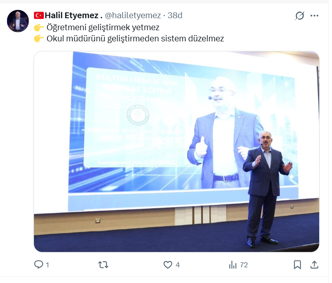Open the 38d timestamp link
Image resolution: width=332 pixels, height=283 pixels.
point(175,15)
